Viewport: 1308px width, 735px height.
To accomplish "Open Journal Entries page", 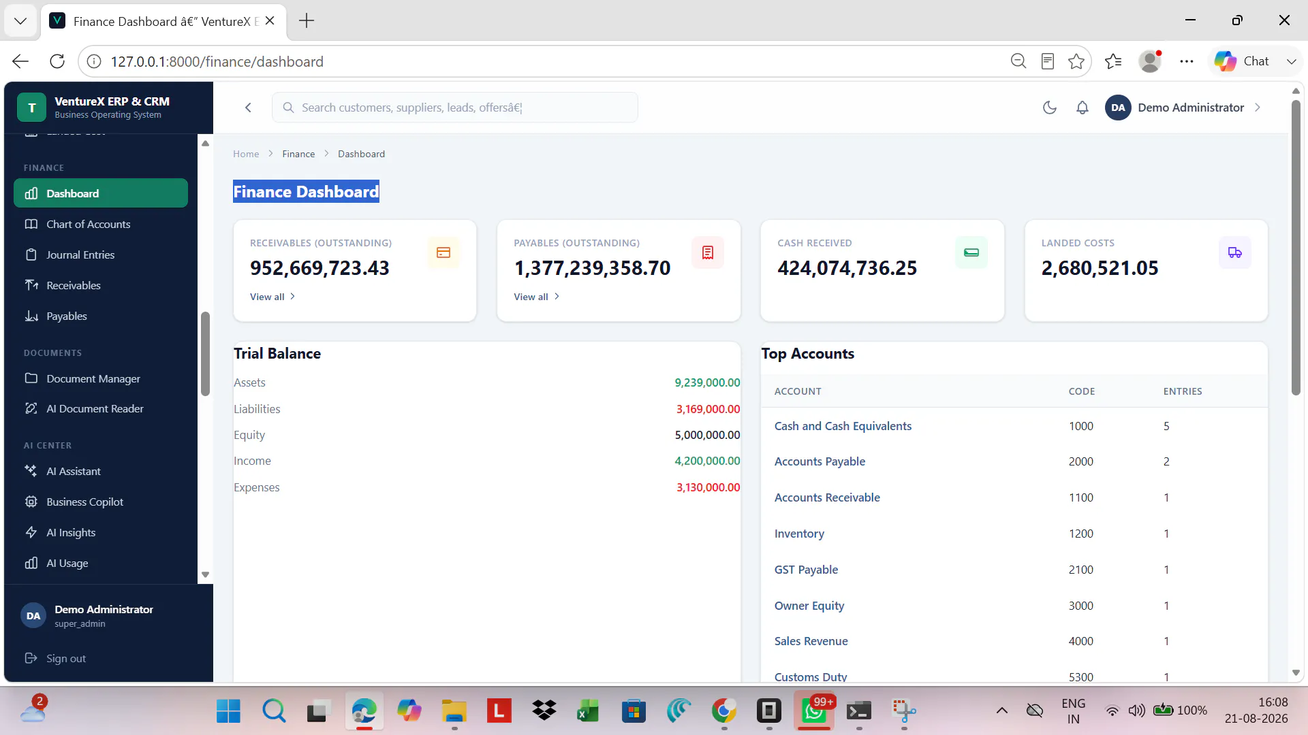I will 101,255.
